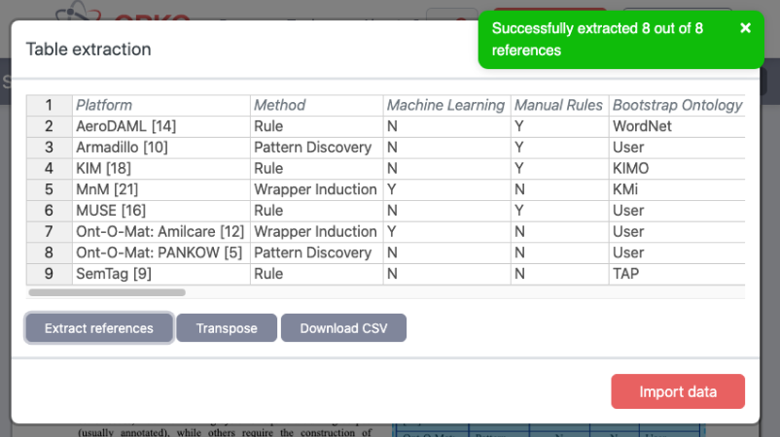Click the Extract references button
This screenshot has width=780, height=437.
[x=99, y=328]
